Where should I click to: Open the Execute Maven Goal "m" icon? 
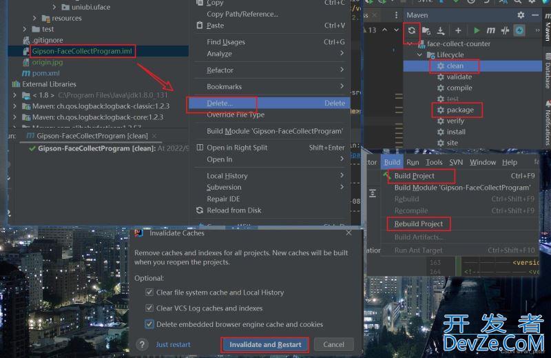coord(490,30)
